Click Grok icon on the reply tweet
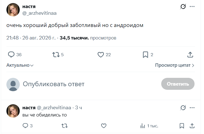This screenshot has height=134, width=204. click(x=183, y=108)
